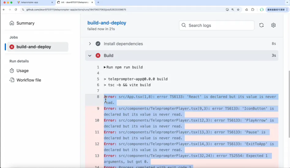Click the magnifier icon in Search logs
The image size is (290, 168).
point(184,25)
